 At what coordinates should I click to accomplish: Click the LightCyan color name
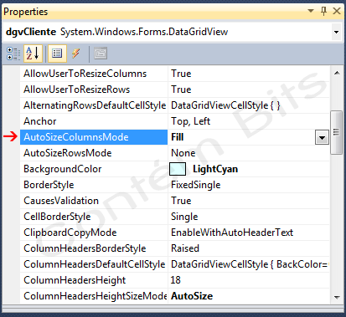point(215,169)
